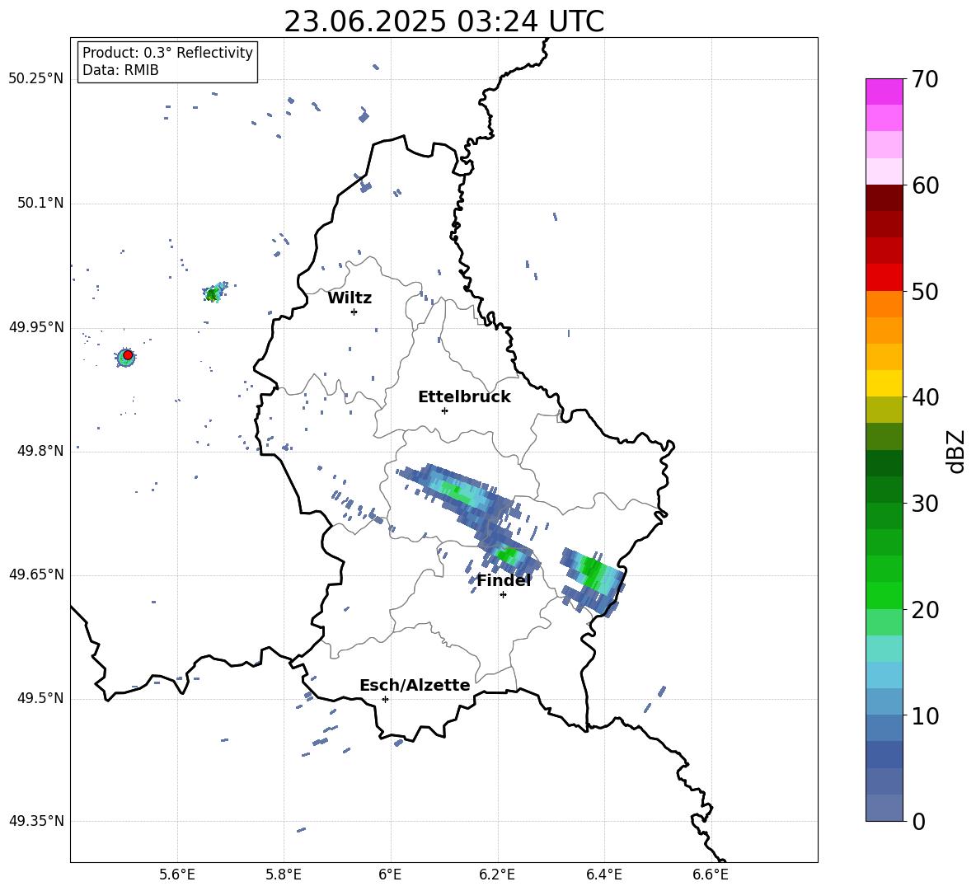The height and width of the screenshot is (891, 976).
Task: Click the green echo cell near 5.65°E
Action: coord(213,293)
